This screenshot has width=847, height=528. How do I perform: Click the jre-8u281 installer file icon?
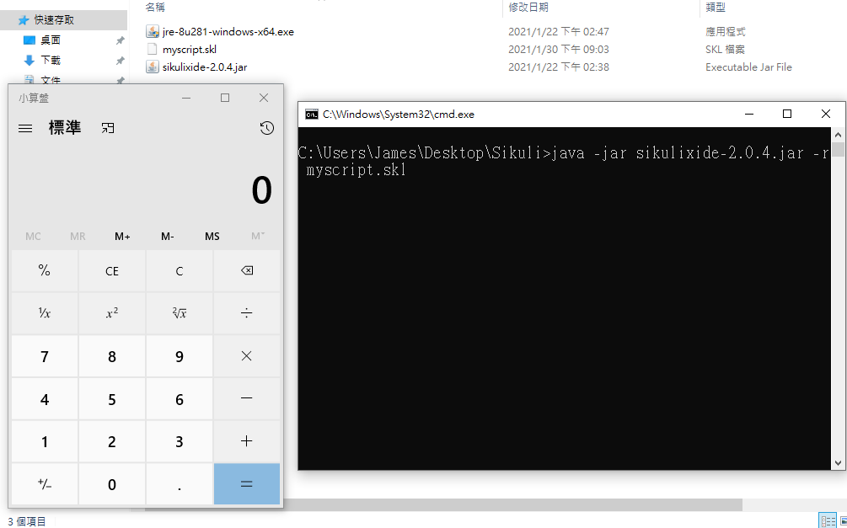click(153, 31)
